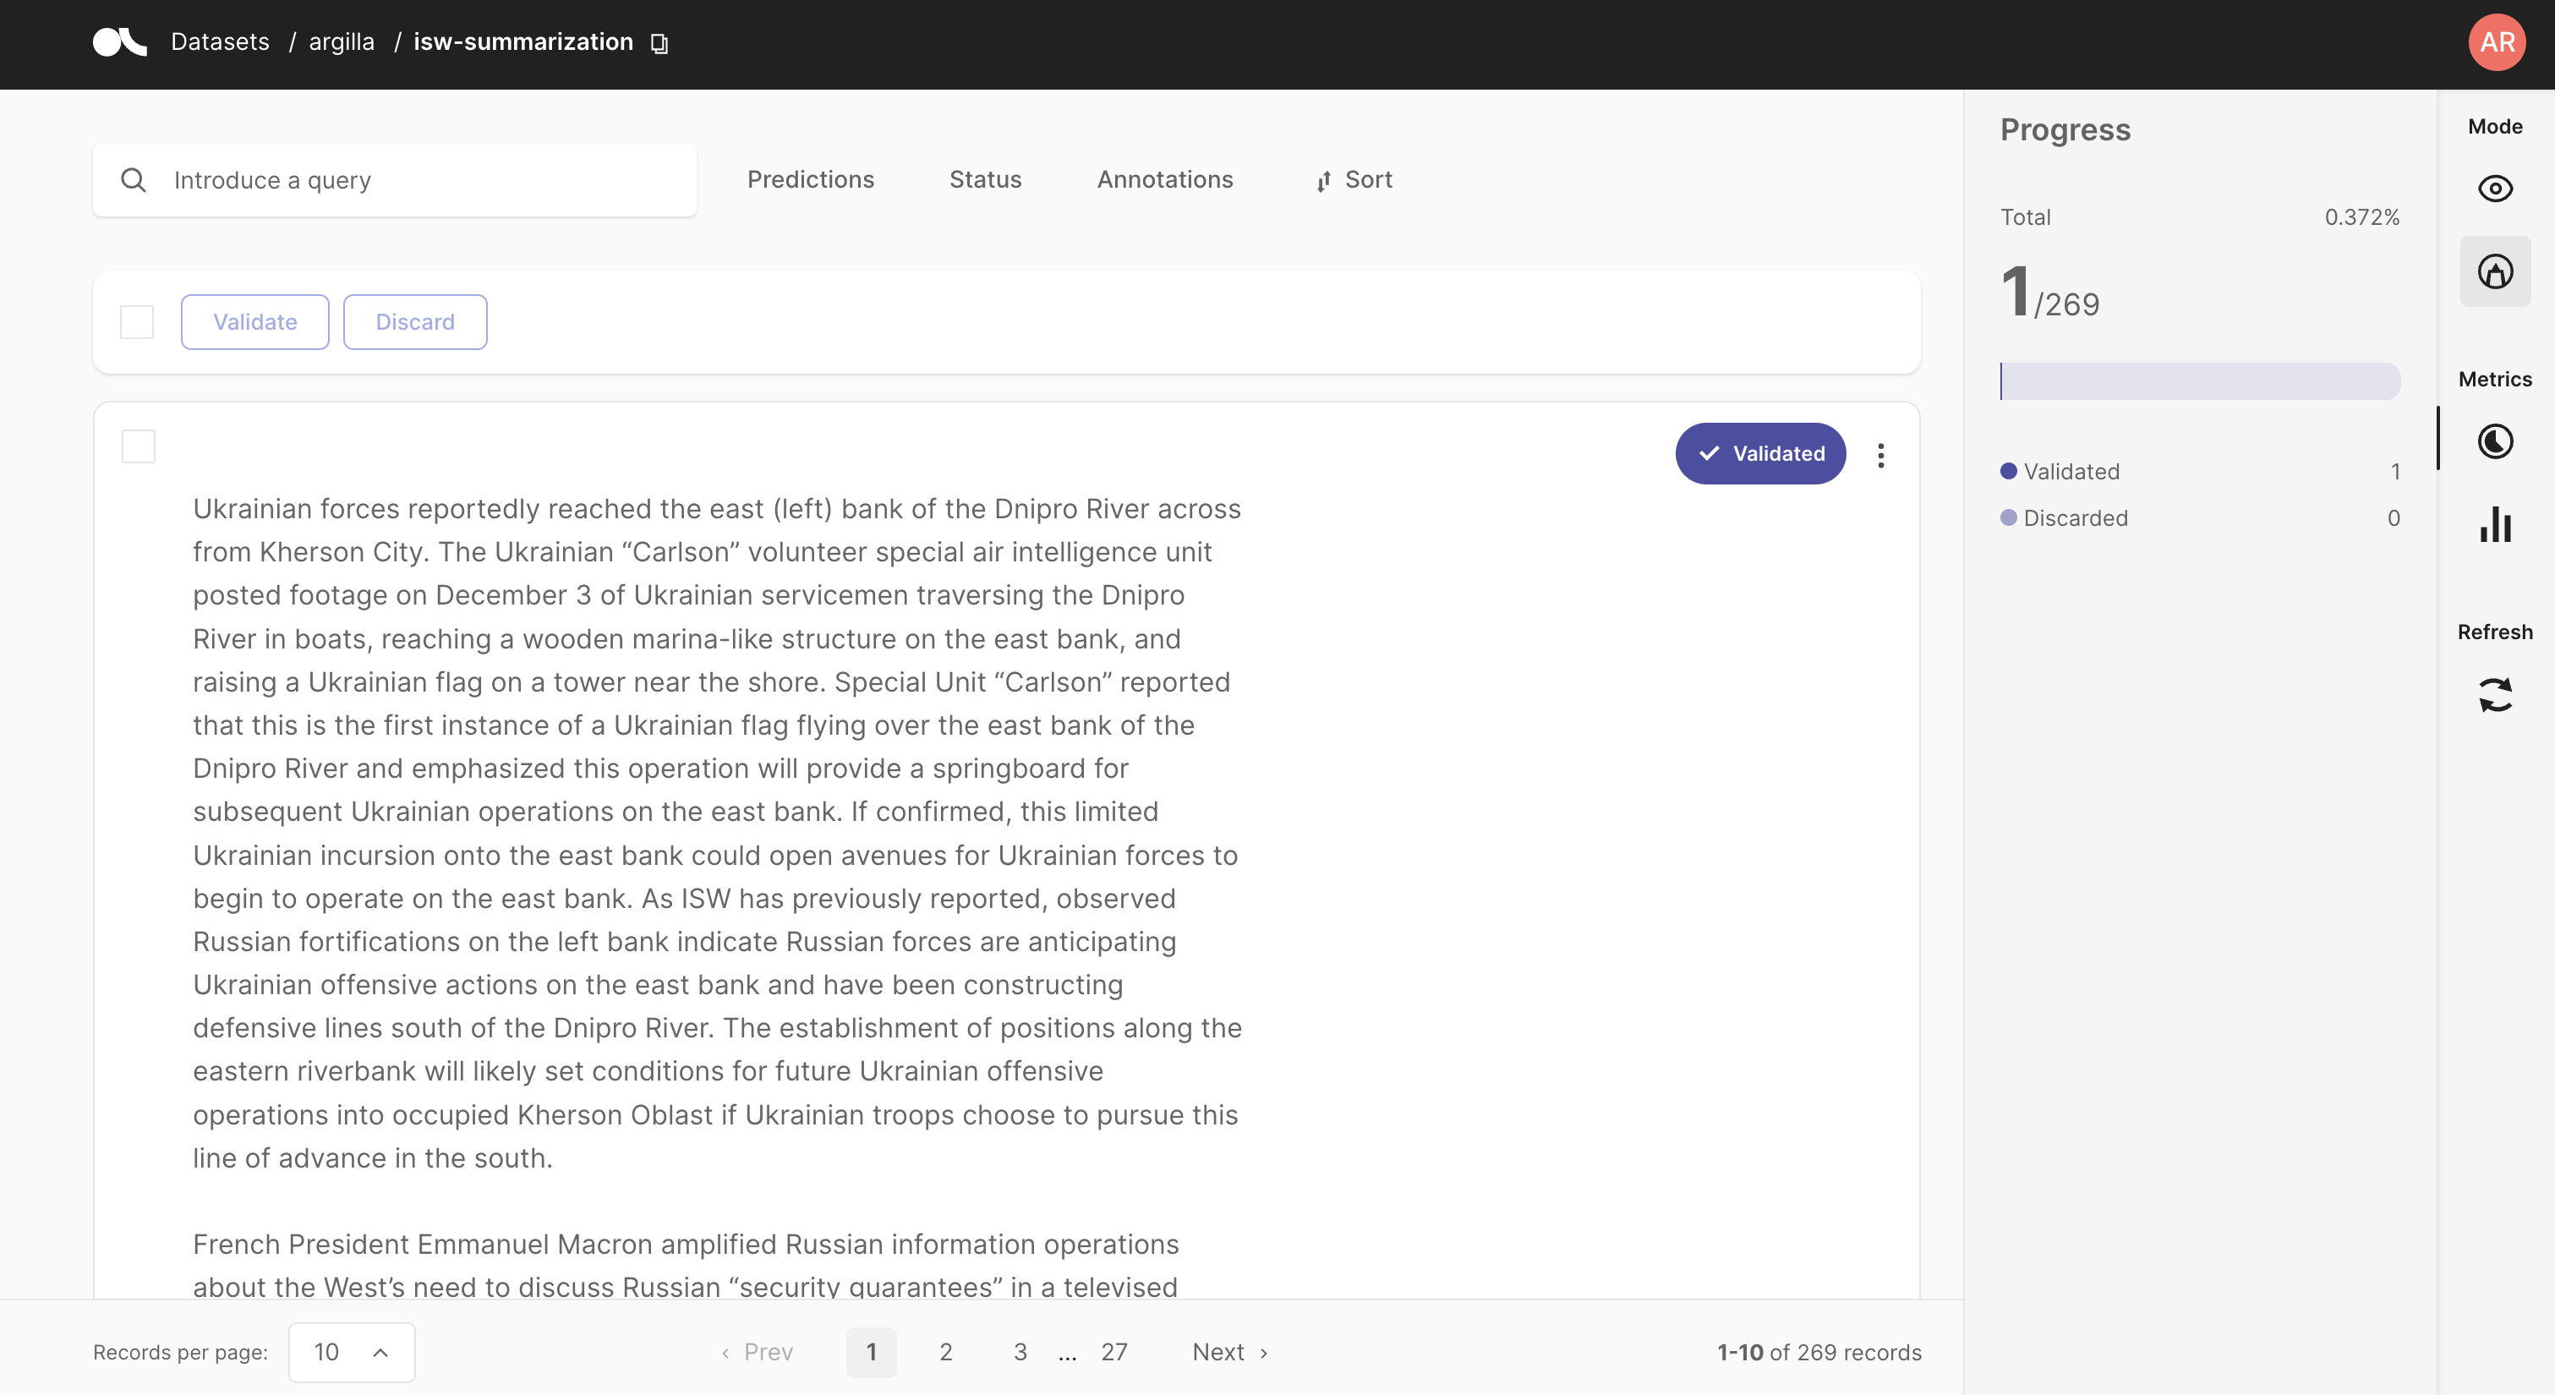Viewport: 2555px width, 1395px height.
Task: Open the AR user avatar menu
Action: [x=2497, y=41]
